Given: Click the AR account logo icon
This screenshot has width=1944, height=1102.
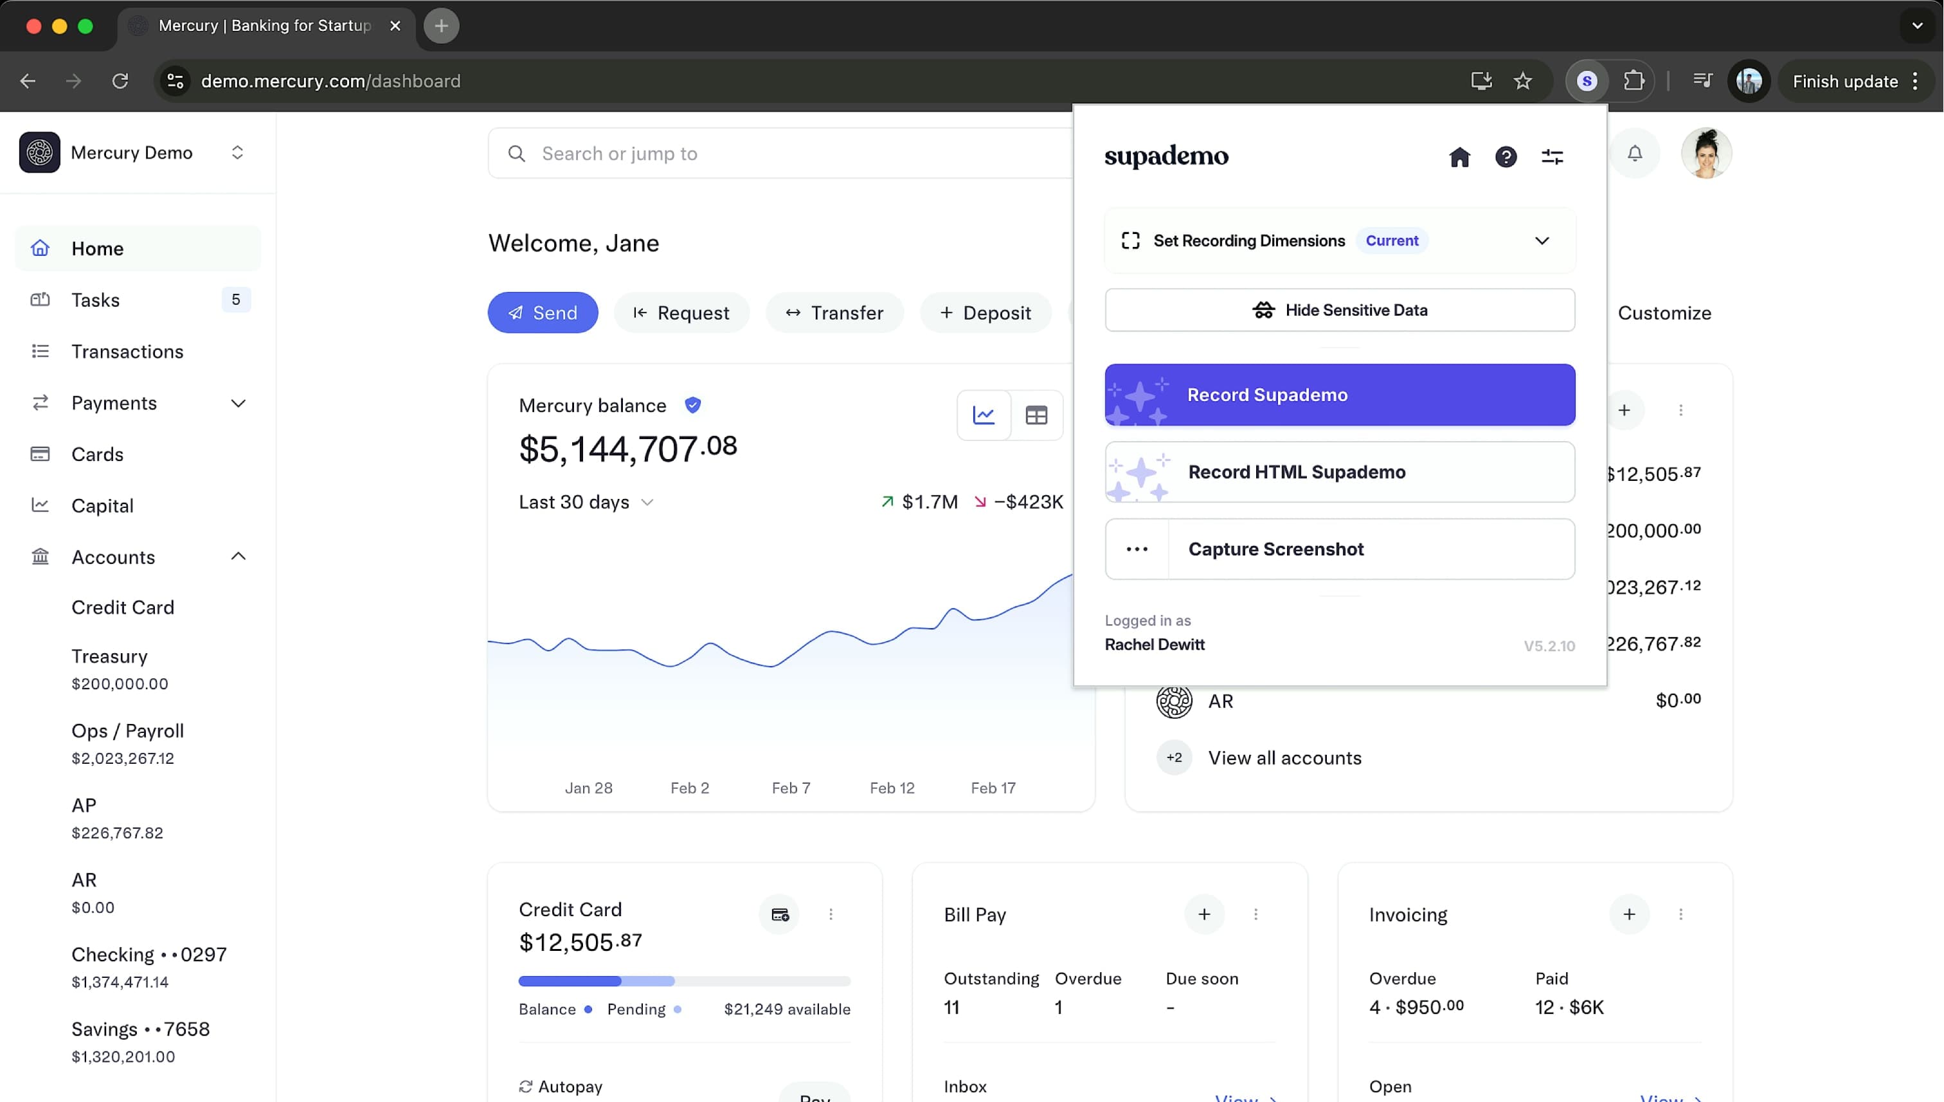Looking at the screenshot, I should 1174,701.
